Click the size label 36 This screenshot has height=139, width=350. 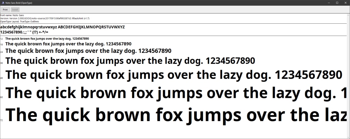point(2,63)
